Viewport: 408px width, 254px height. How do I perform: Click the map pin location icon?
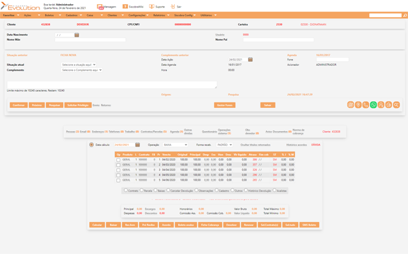coord(358,105)
